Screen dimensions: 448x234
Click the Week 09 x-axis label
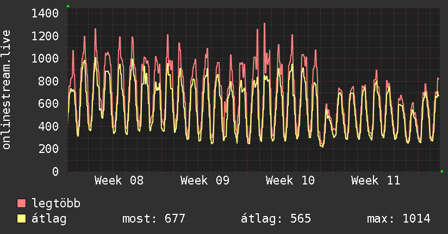pos(205,181)
